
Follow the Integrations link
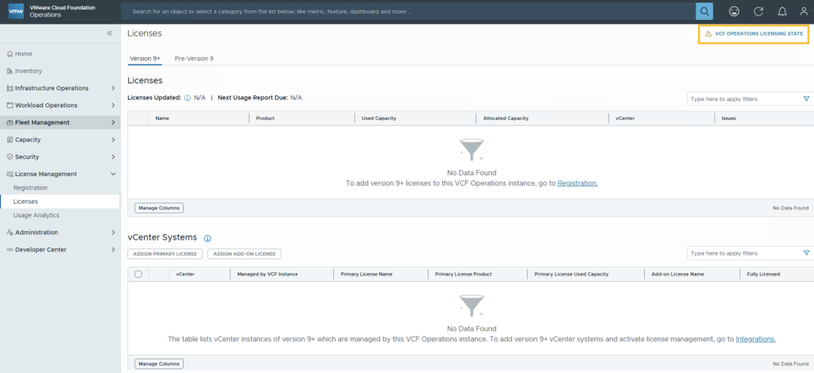point(755,340)
